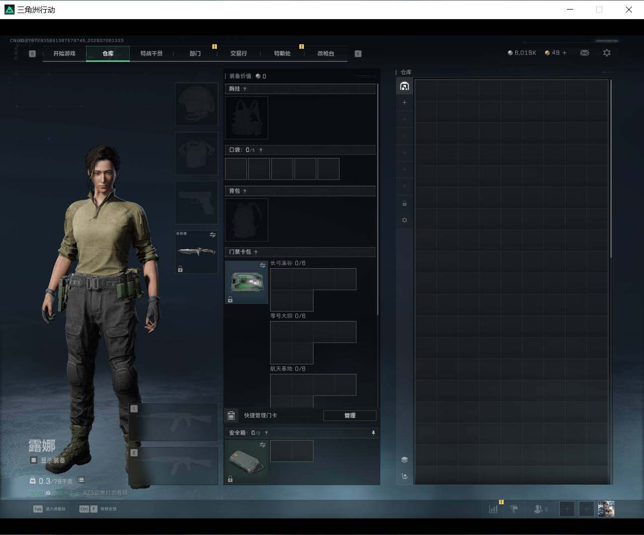Click the 管理 button for key cards
This screenshot has height=535, width=644.
(350, 415)
